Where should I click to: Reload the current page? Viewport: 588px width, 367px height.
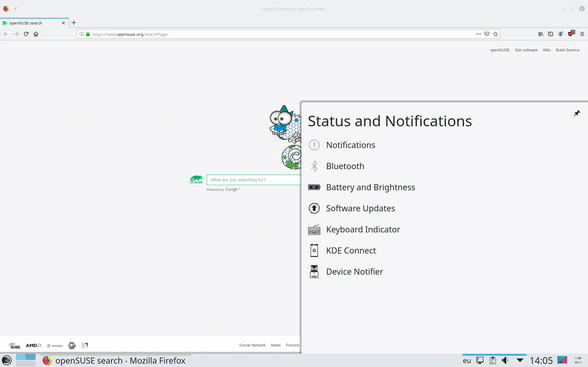(x=26, y=34)
